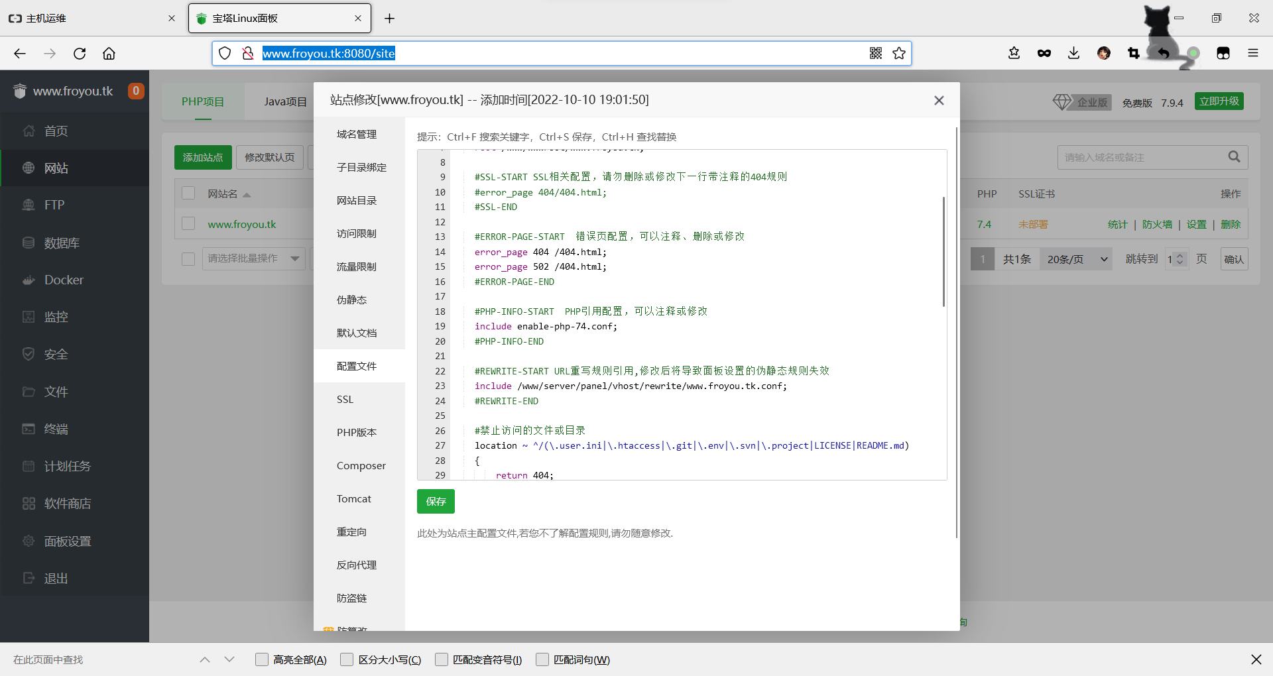Viewport: 1273px width, 676px height.
Task: Click 防火墙 link in site row
Action: coord(1157,225)
